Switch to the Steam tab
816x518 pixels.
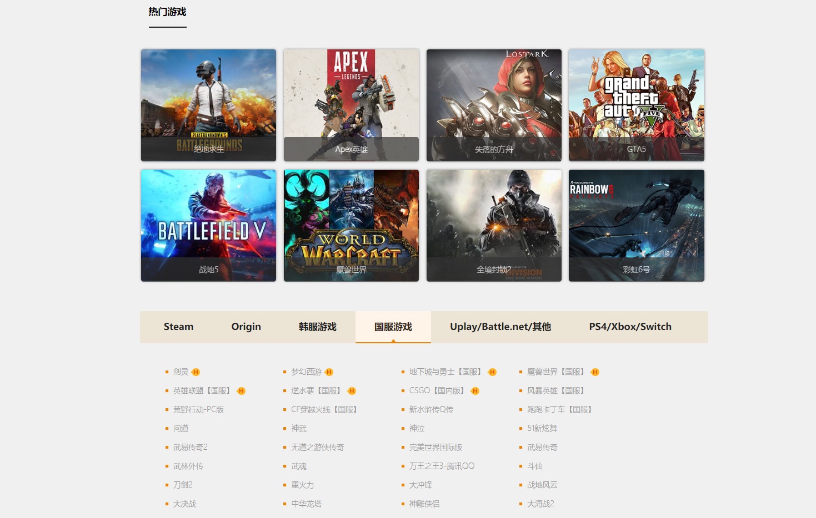click(x=178, y=327)
